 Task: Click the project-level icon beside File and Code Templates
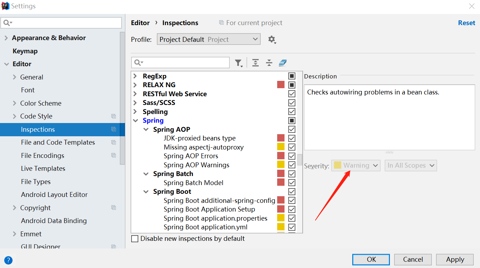113,142
